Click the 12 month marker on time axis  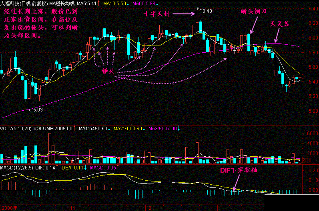(148, 208)
